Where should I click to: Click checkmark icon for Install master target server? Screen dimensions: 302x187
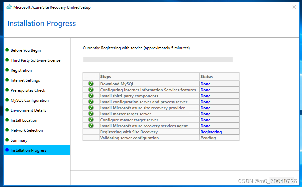click(x=91, y=114)
